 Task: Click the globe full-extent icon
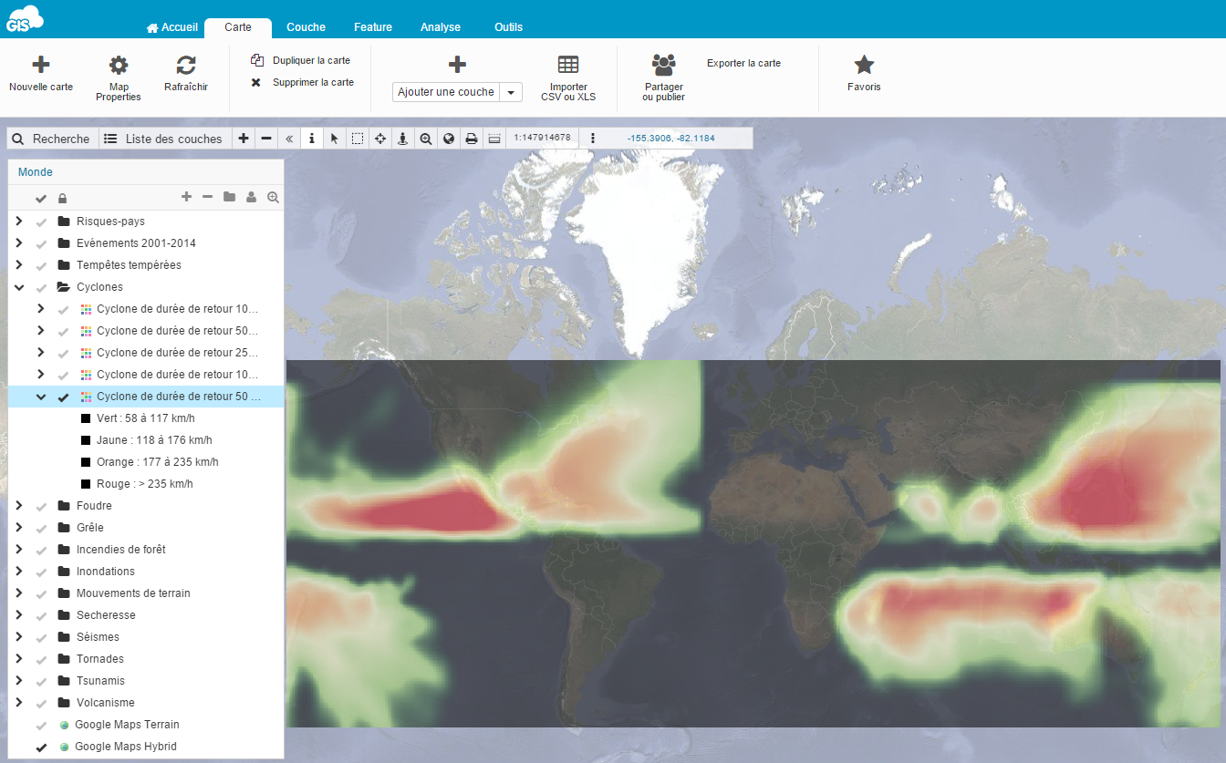[x=448, y=139]
